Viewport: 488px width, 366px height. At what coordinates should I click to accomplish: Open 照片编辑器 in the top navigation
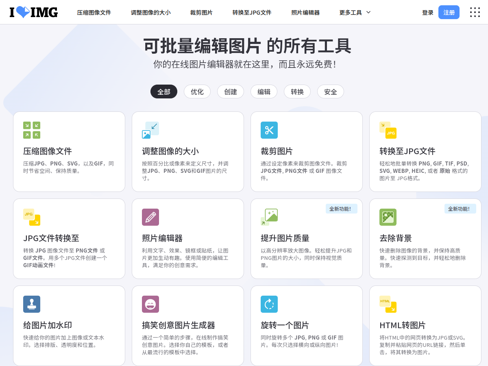[305, 13]
